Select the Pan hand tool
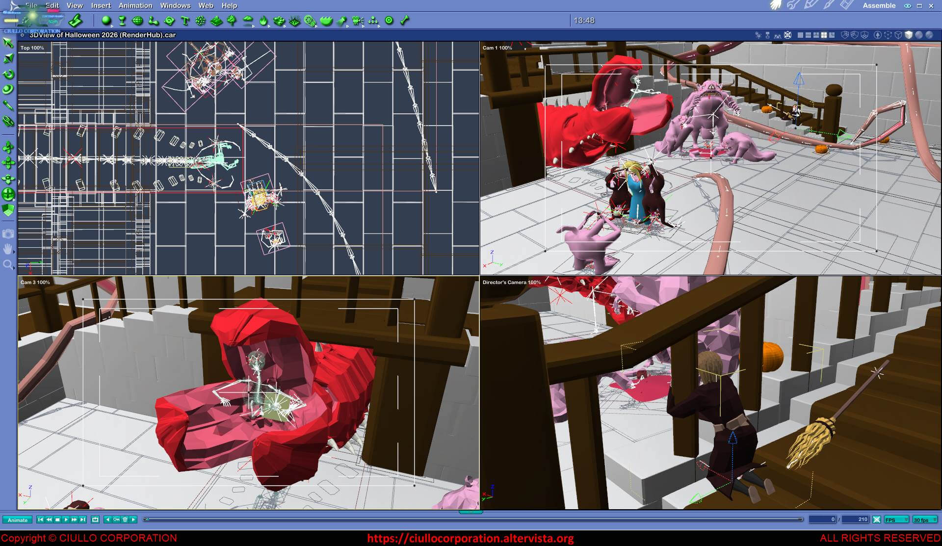The height and width of the screenshot is (546, 942). (x=8, y=249)
